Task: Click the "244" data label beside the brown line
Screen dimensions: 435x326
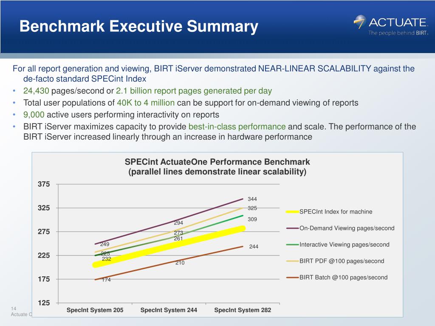Action: coord(254,247)
